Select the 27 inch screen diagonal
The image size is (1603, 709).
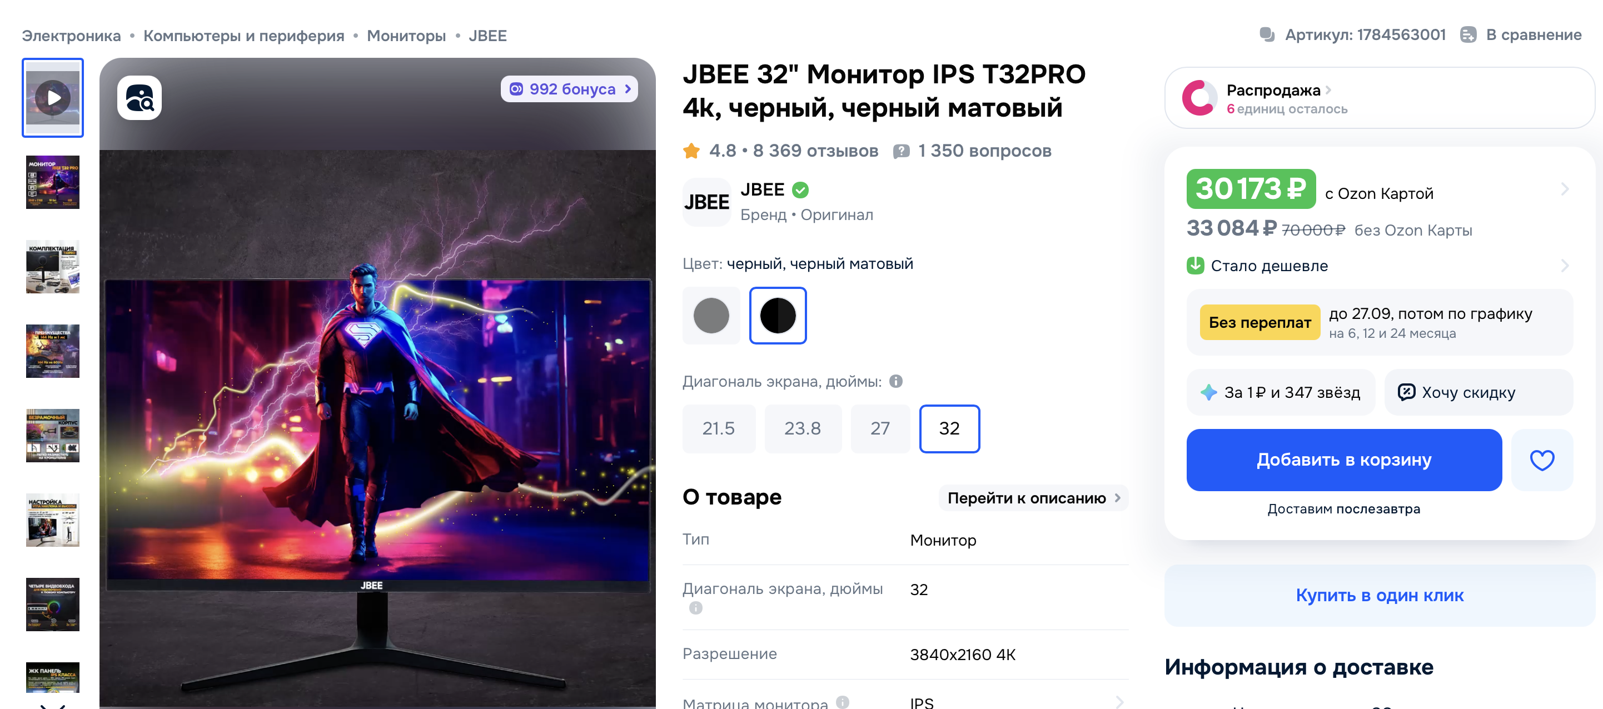(x=880, y=428)
